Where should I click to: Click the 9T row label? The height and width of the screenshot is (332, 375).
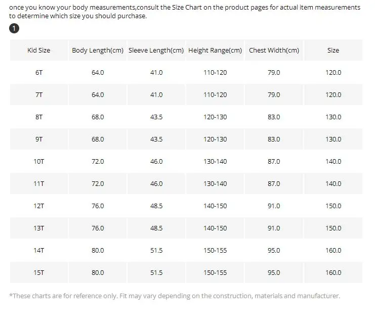pos(39,139)
